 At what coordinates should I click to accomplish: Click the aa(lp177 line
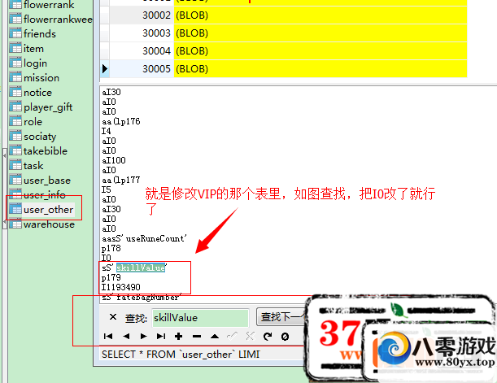coord(120,180)
